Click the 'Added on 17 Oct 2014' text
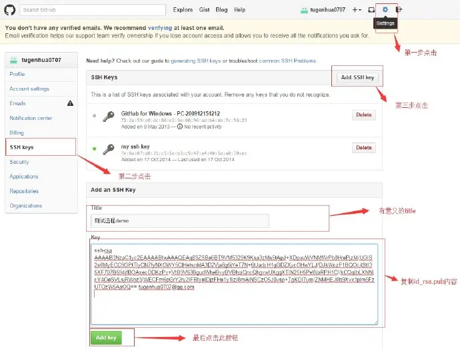The width and height of the screenshot is (460, 349). pyautogui.click(x=146, y=160)
